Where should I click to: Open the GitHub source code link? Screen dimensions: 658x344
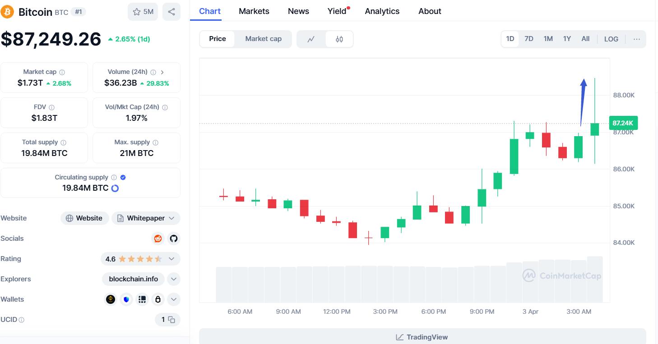coord(174,239)
